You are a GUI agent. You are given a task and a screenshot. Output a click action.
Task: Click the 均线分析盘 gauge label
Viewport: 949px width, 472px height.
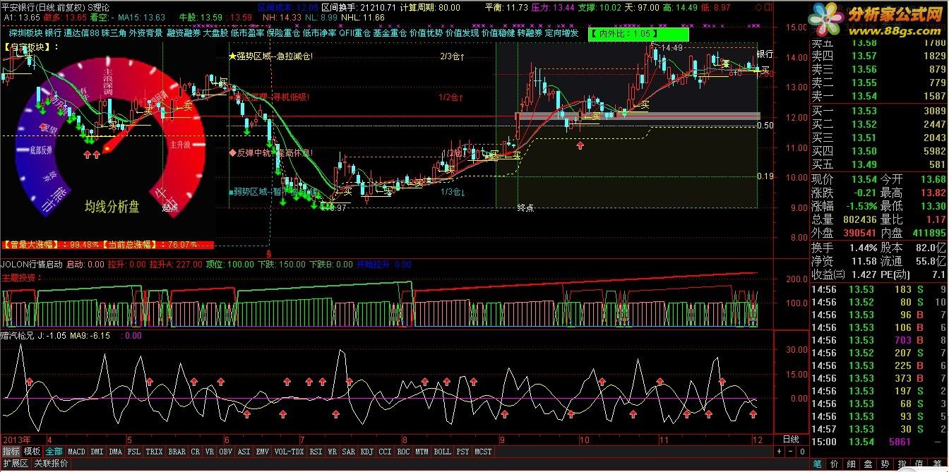coord(113,206)
